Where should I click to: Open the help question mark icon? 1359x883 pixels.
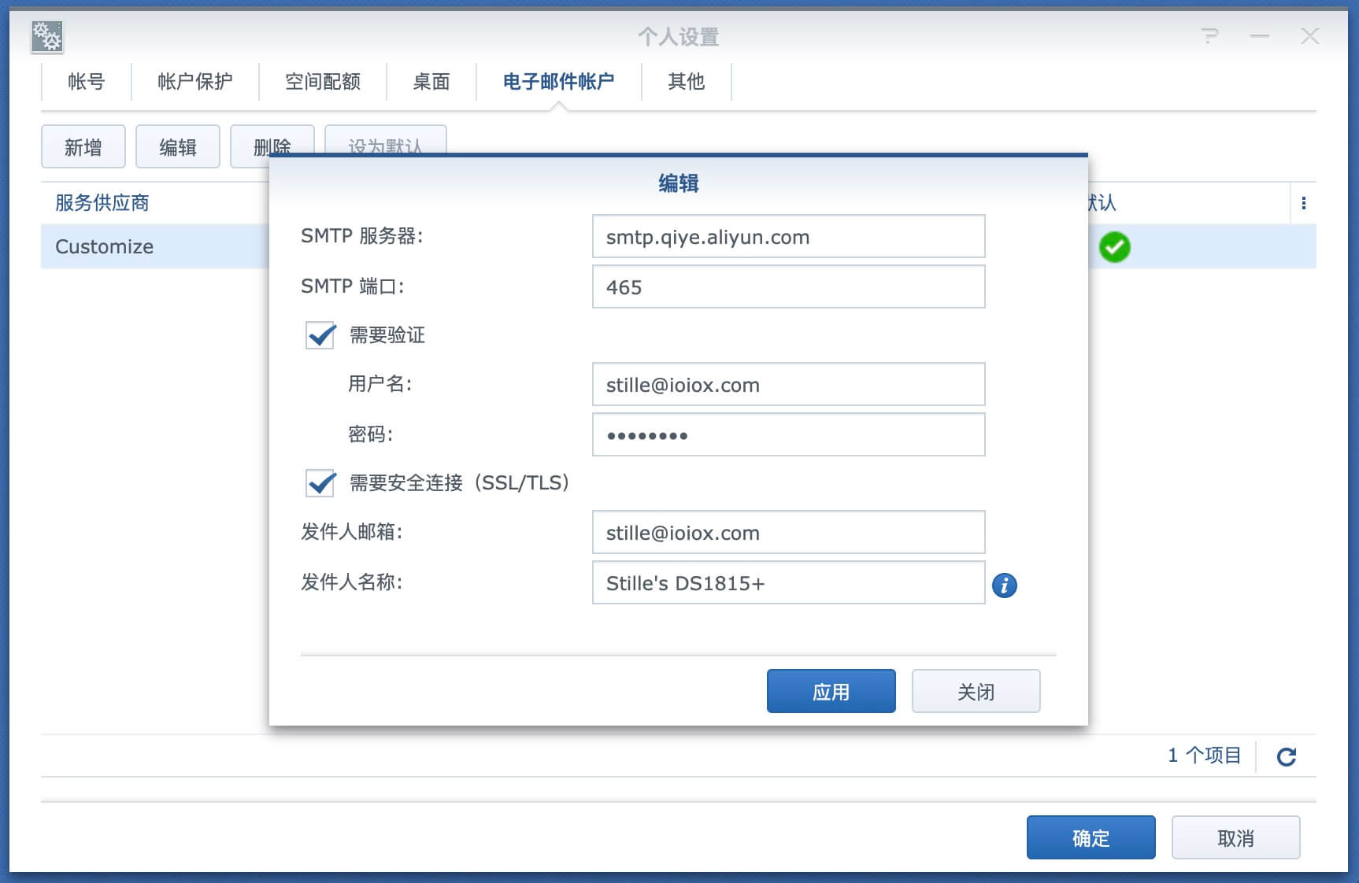[1209, 36]
